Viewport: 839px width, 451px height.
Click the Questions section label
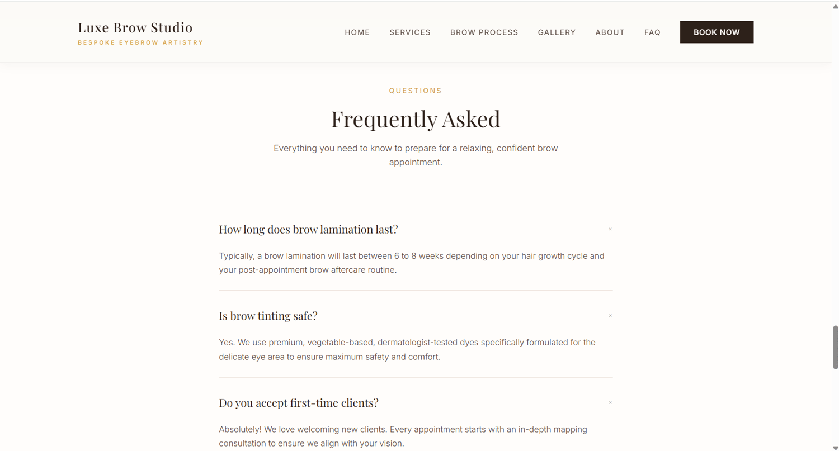(x=416, y=91)
